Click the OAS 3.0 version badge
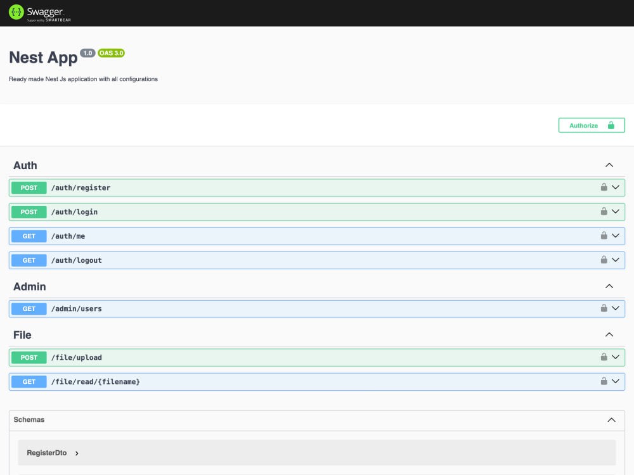634x475 pixels. [x=111, y=53]
